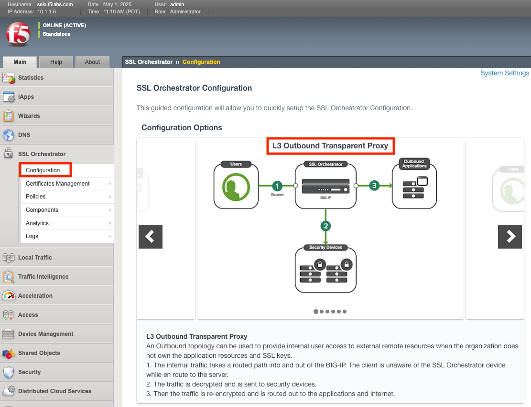The height and width of the screenshot is (407, 531).
Task: Click the F5 logo
Action: 18,34
